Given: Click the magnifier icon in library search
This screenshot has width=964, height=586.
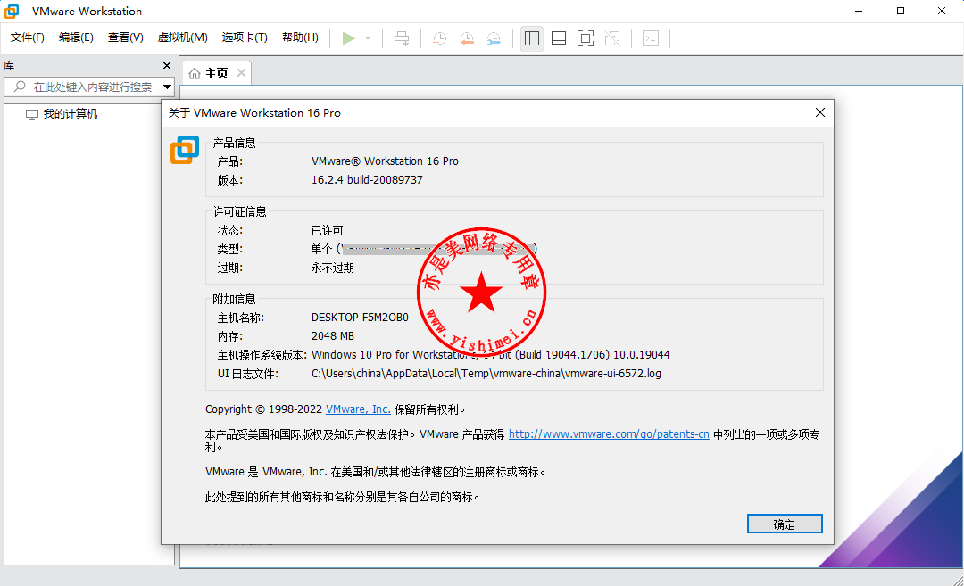Looking at the screenshot, I should click(x=20, y=87).
